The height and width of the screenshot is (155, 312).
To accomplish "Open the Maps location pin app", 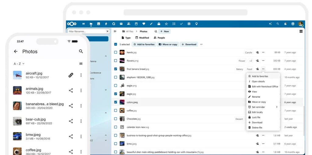I will coord(197,24).
